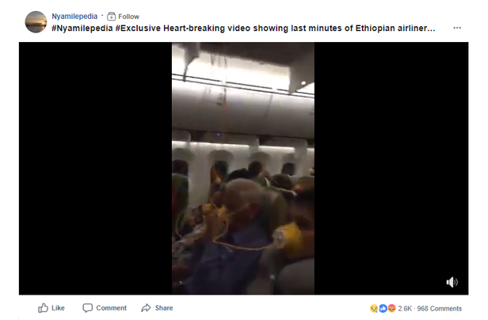Open the 968 Comments link

(x=439, y=308)
